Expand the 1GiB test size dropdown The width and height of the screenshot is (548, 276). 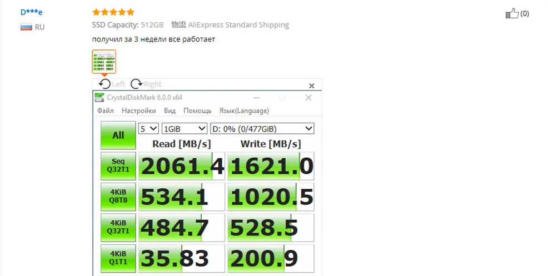tap(185, 129)
